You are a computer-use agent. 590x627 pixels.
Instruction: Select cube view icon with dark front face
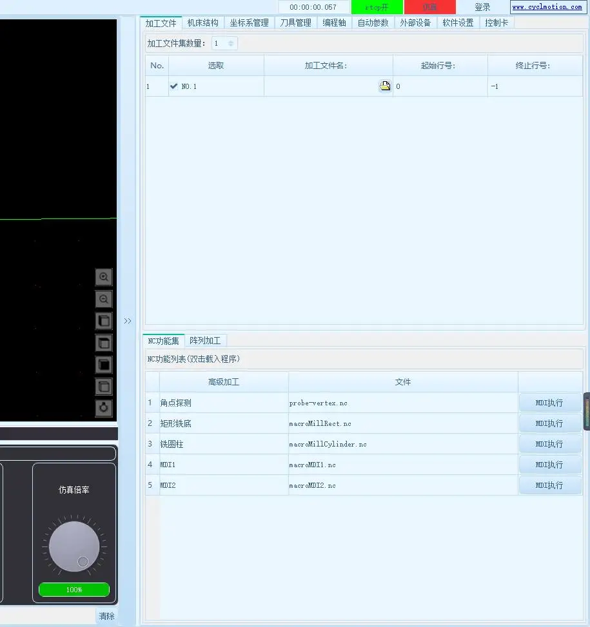pyautogui.click(x=104, y=365)
